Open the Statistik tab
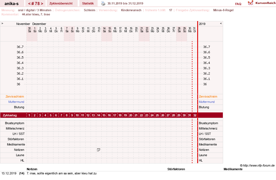The width and height of the screenshot is (276, 180). pyautogui.click(x=88, y=3)
